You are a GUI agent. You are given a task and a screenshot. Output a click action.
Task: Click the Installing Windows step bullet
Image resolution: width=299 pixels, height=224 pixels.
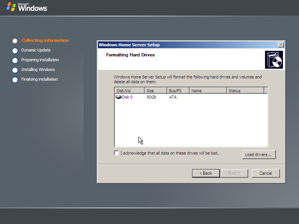click(x=15, y=70)
